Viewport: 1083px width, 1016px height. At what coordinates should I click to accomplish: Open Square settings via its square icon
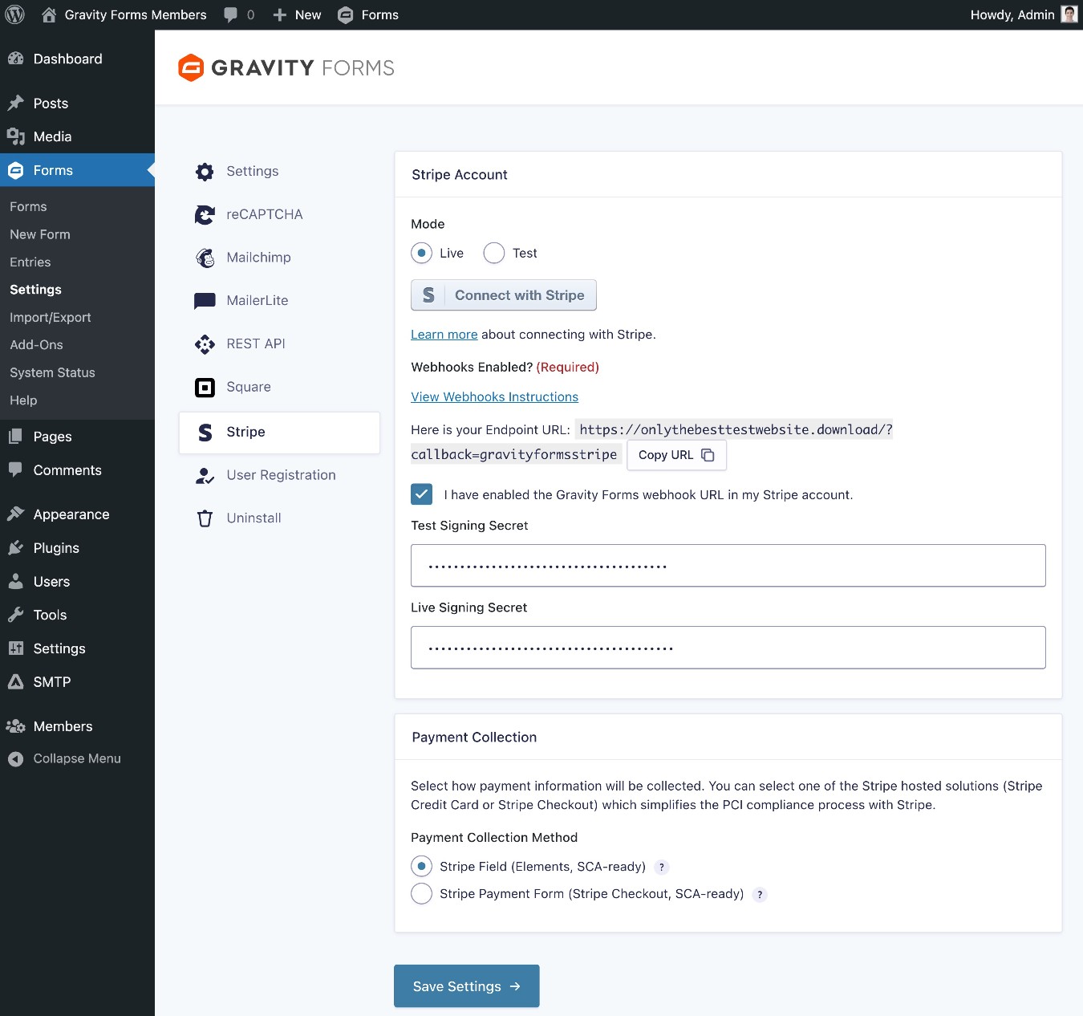coord(205,387)
